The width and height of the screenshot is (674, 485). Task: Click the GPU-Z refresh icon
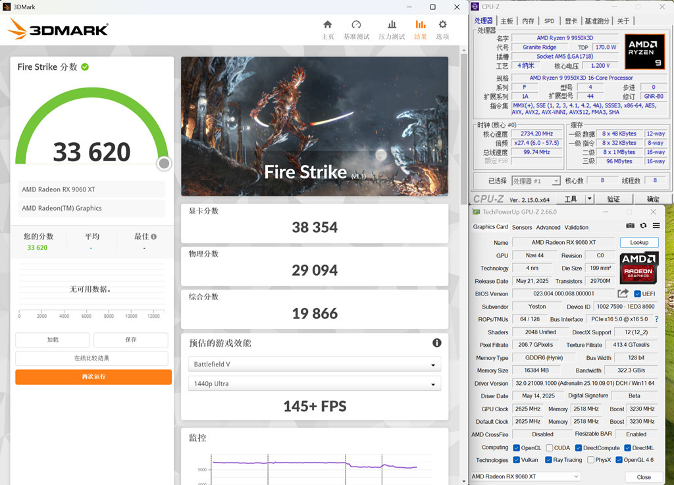(643, 226)
